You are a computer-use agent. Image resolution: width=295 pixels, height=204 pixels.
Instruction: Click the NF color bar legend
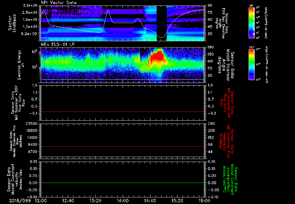(x=252, y=22)
